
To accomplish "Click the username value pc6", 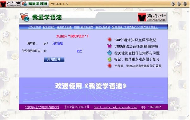I will 46,43.
